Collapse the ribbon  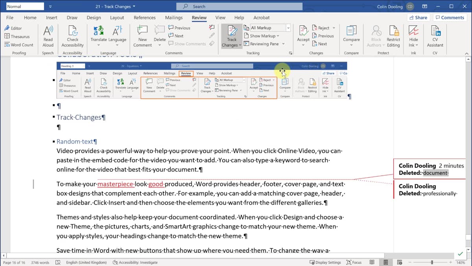pos(468,53)
